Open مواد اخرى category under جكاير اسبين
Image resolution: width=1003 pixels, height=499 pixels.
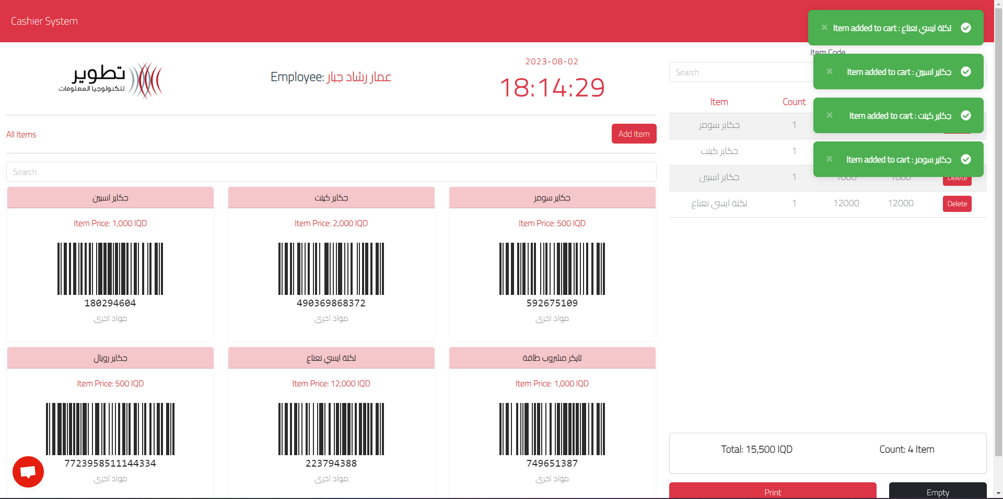click(x=110, y=318)
